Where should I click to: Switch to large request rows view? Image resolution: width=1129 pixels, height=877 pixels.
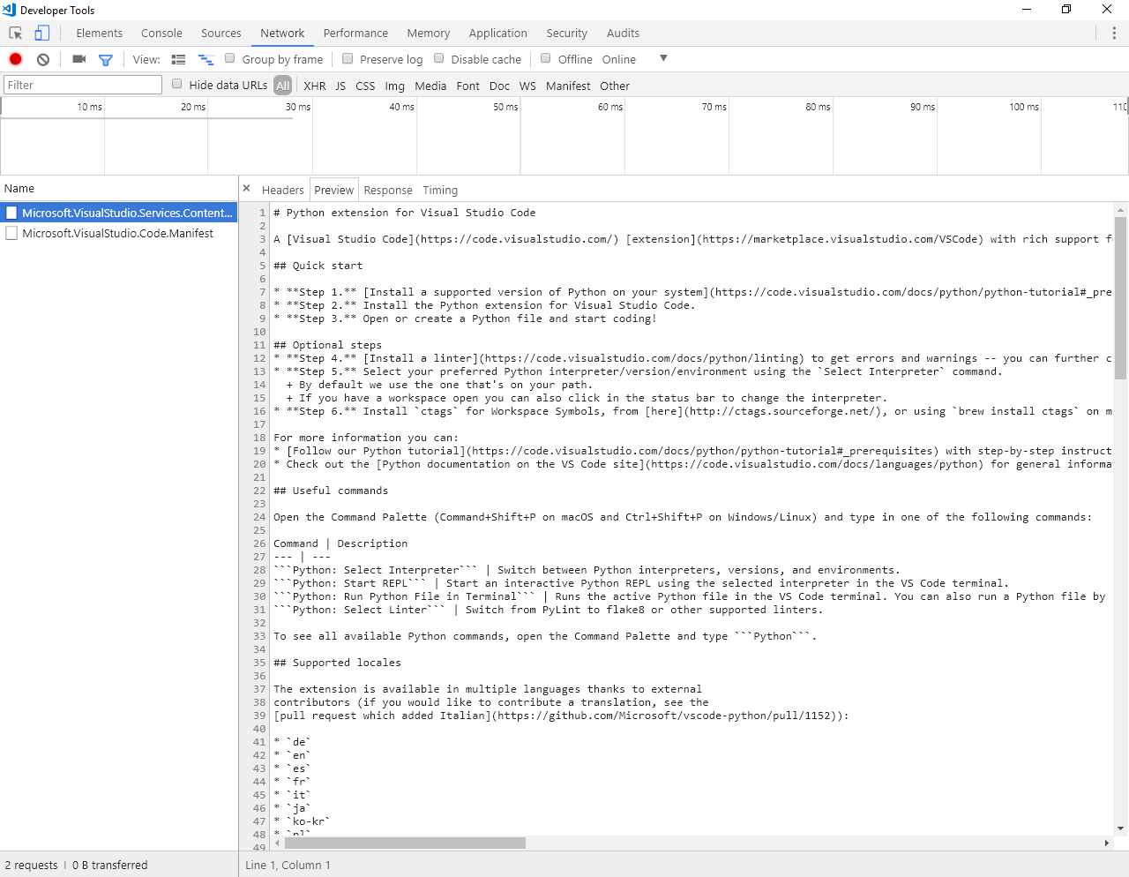tap(178, 59)
